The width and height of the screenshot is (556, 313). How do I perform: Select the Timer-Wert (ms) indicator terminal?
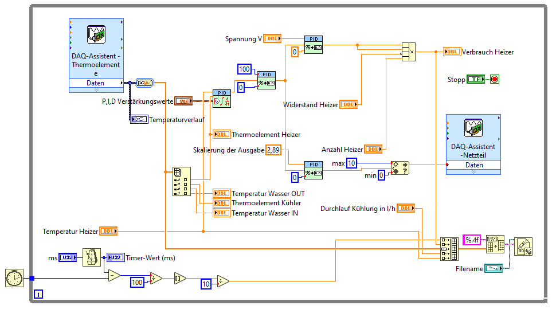pyautogui.click(x=116, y=258)
